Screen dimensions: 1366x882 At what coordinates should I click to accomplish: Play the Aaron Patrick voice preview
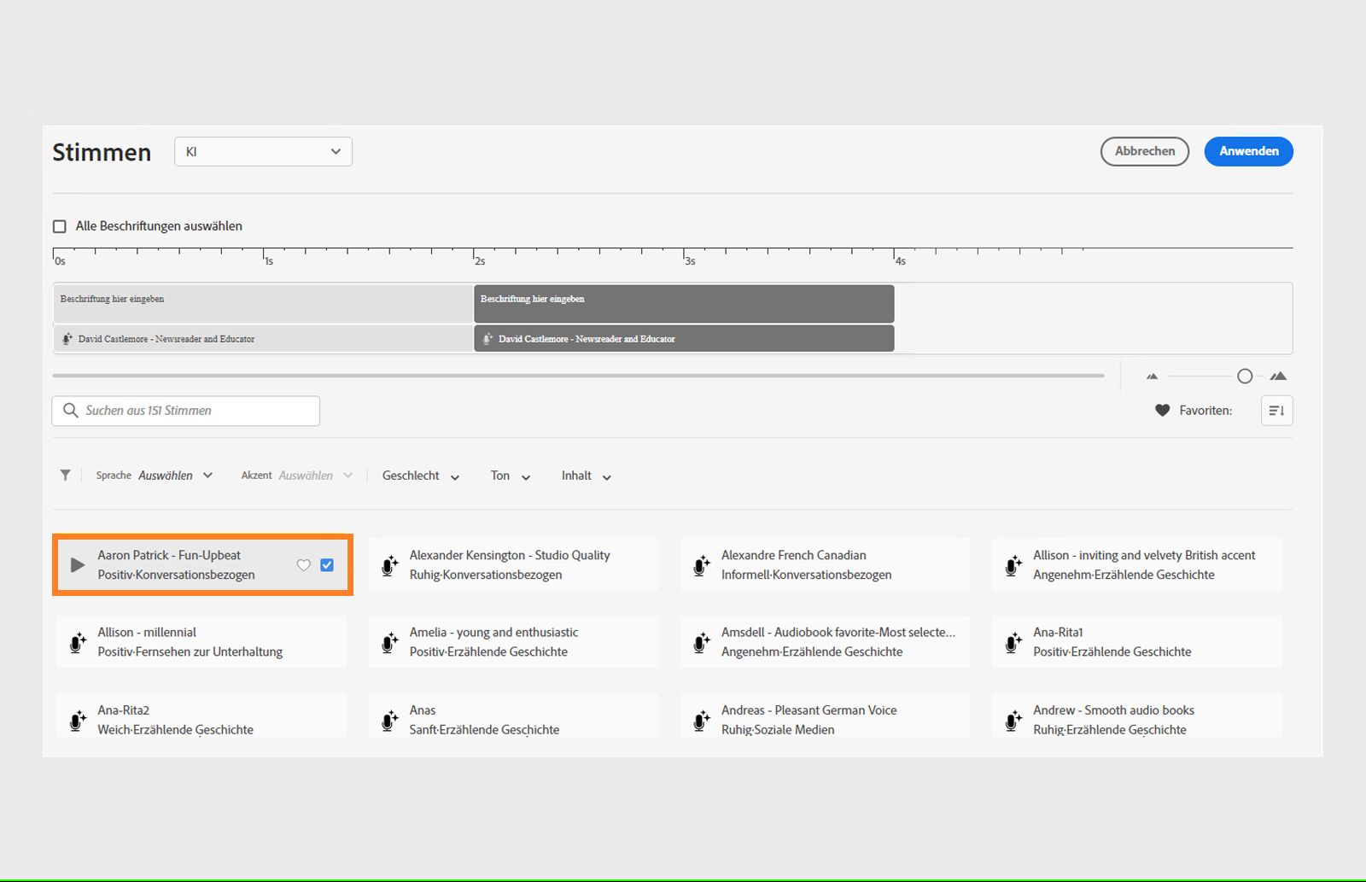pos(78,565)
